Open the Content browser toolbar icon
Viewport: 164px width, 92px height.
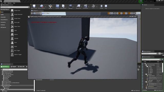tap(57, 7)
